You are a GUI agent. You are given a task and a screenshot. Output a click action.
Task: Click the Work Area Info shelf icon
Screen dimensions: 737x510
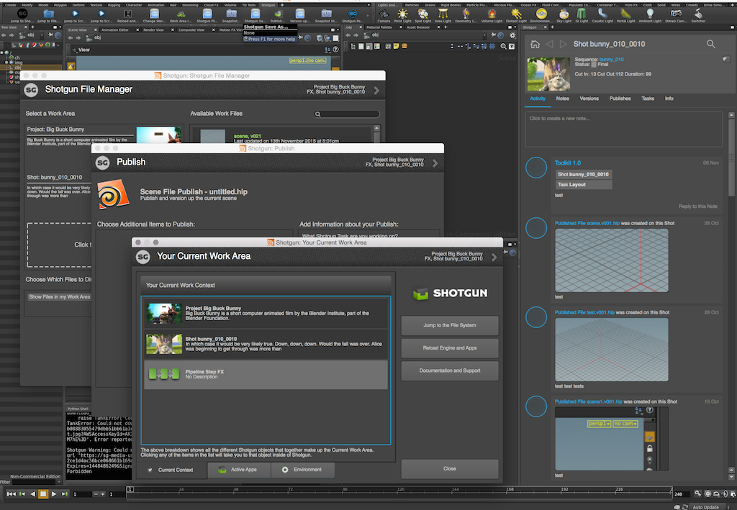click(x=181, y=16)
